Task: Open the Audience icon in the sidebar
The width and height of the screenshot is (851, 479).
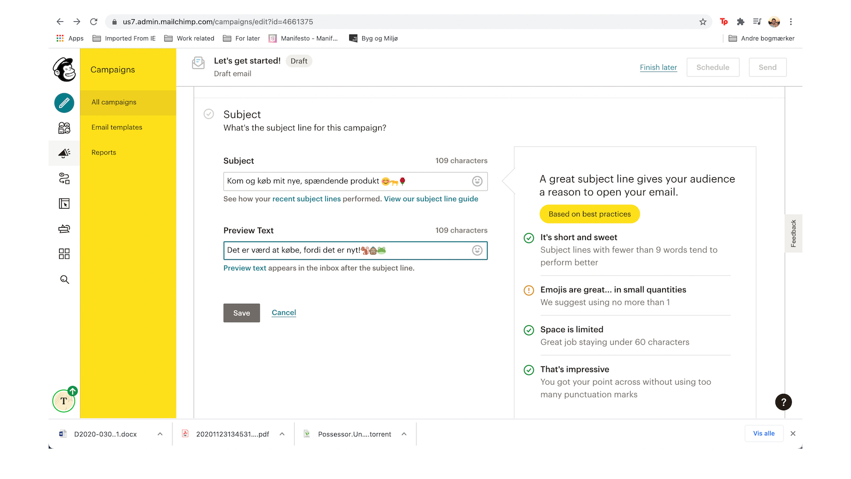Action: click(64, 128)
